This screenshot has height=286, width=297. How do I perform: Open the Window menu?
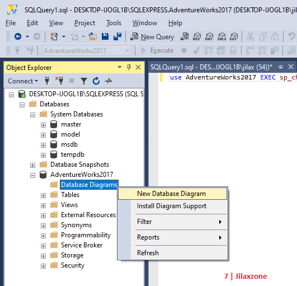click(x=145, y=23)
